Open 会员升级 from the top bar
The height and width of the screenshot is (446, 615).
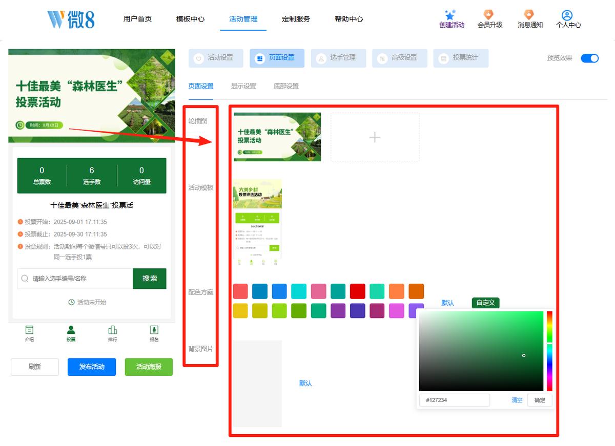point(489,19)
